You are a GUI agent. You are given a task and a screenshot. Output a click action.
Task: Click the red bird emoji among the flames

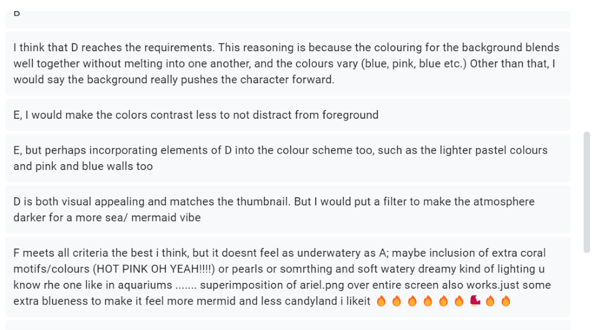475,301
